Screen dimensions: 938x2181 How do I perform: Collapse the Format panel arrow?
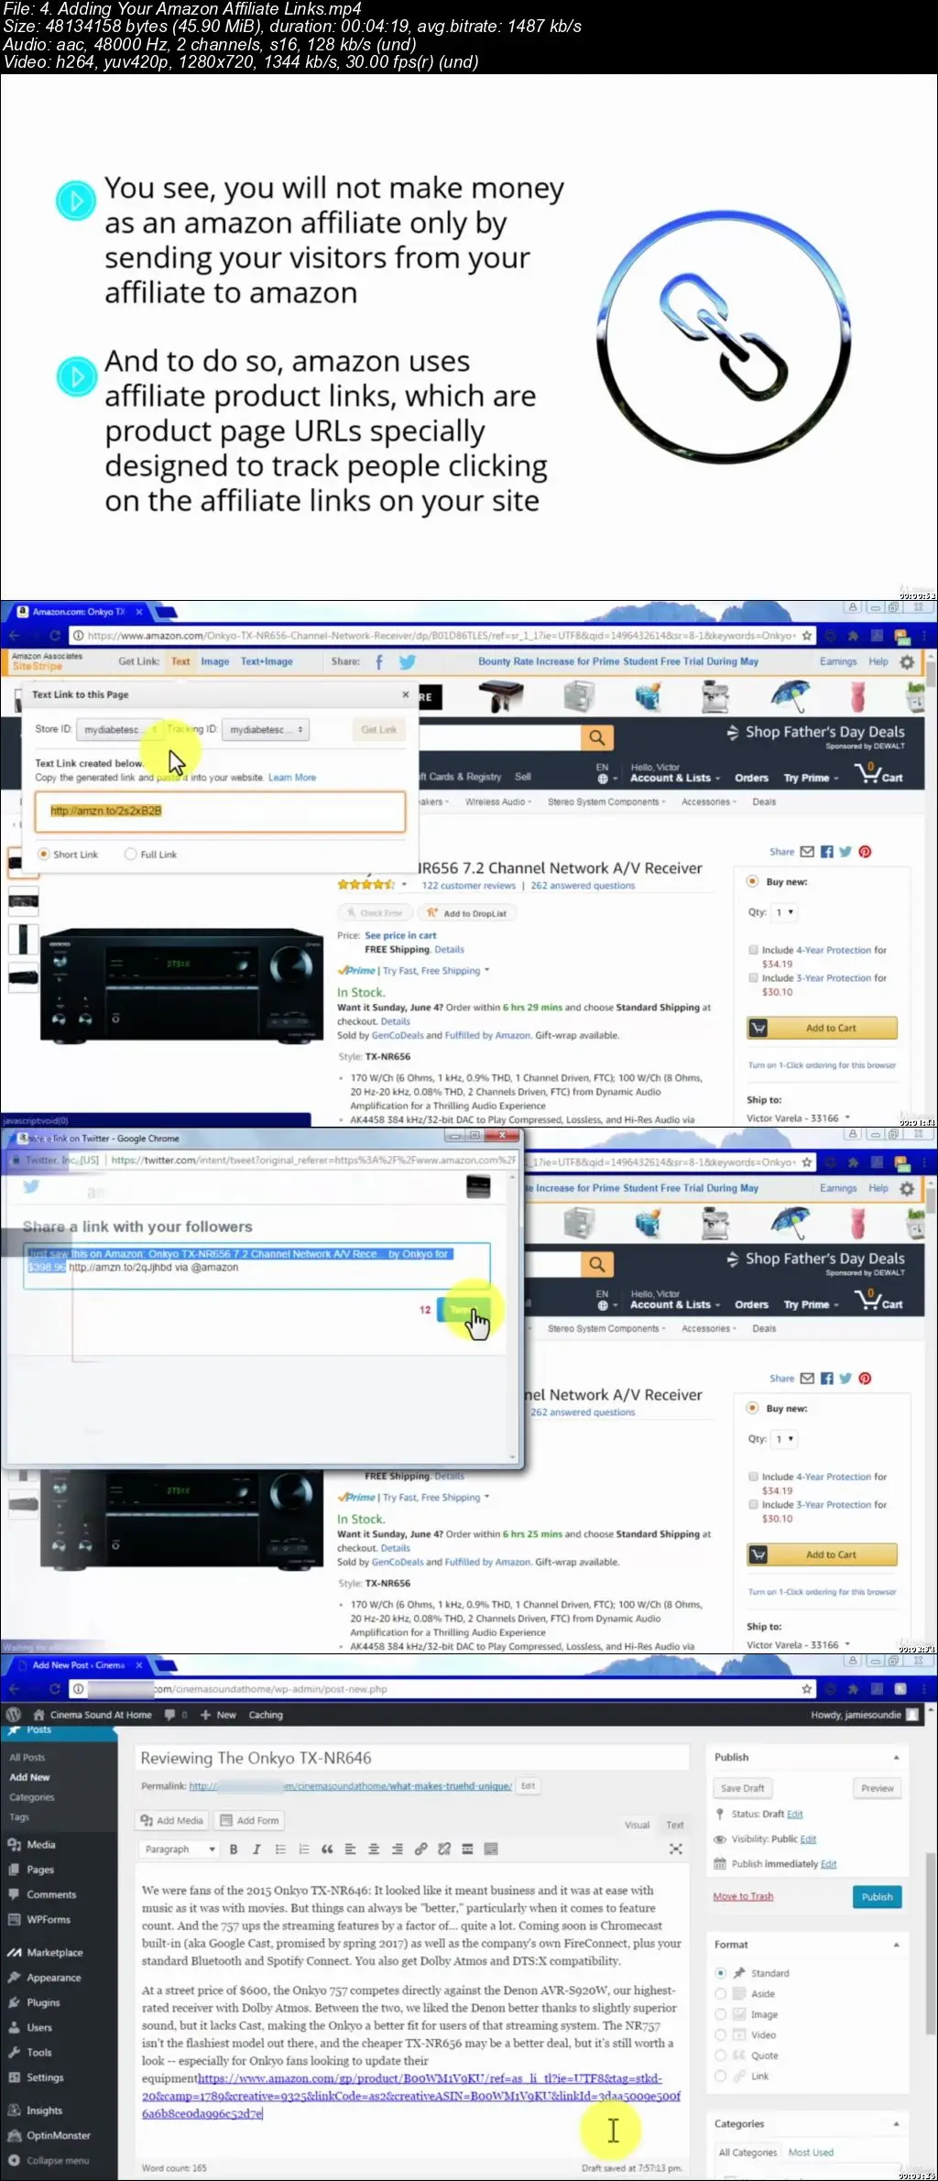coord(896,1944)
